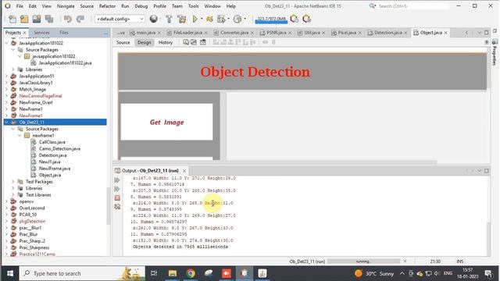Viewport: 500px width, 281px height.
Task: Click the New Project toolbar icon
Action: [x=24, y=19]
